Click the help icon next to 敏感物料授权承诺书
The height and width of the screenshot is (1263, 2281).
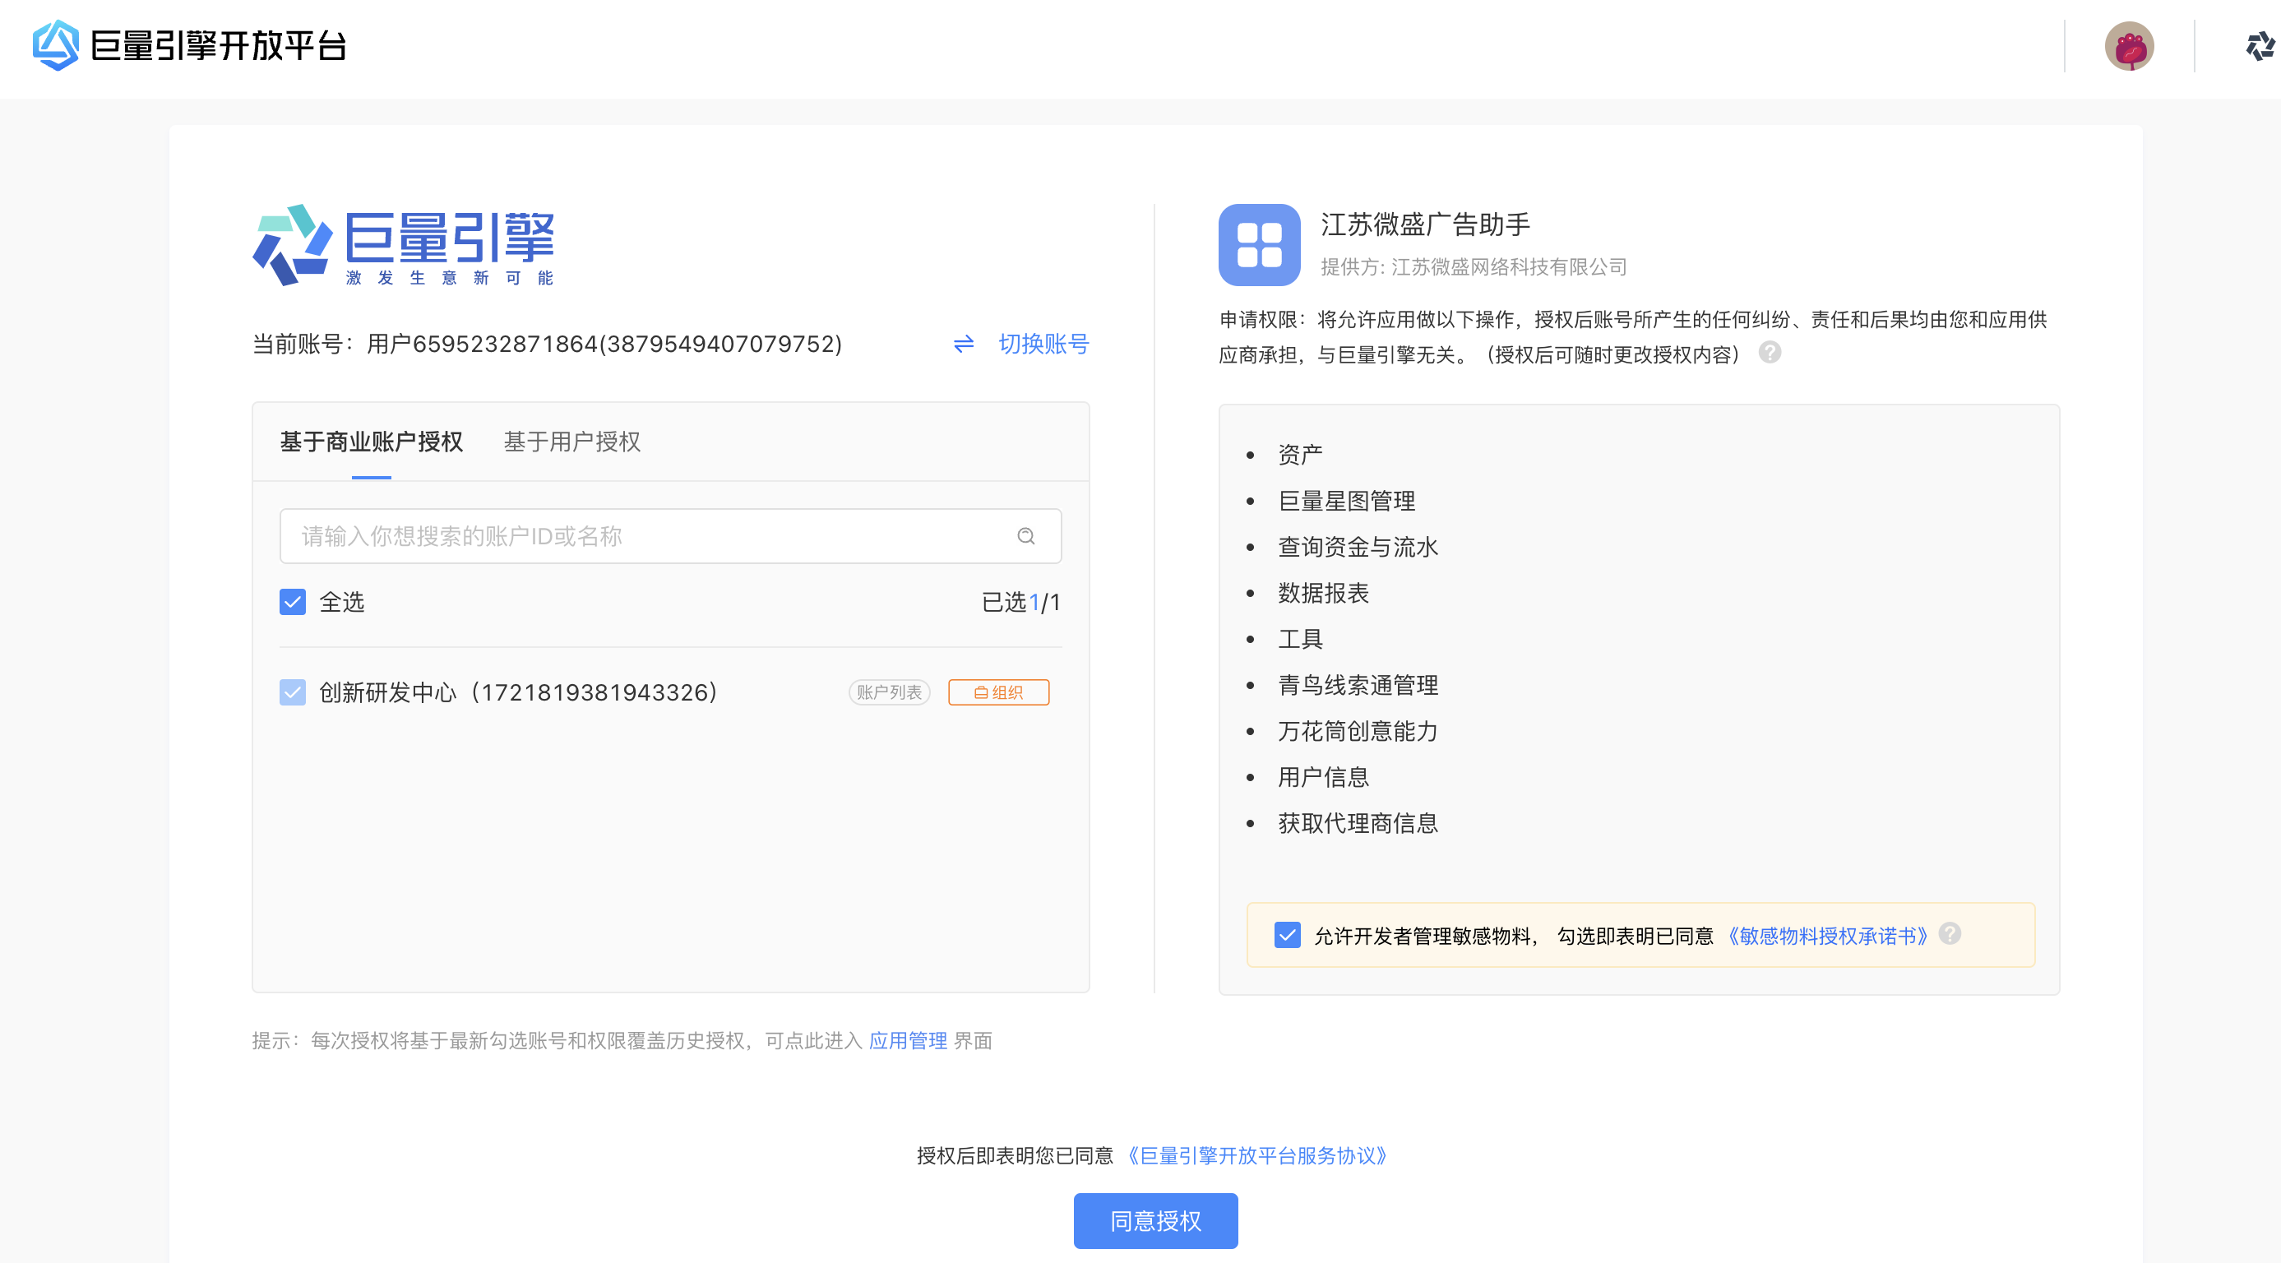point(1950,933)
